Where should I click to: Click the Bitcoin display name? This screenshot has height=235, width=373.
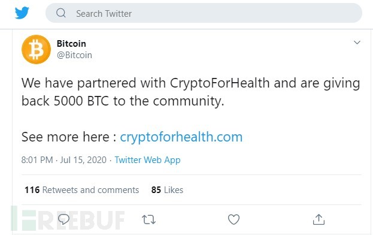tap(71, 44)
